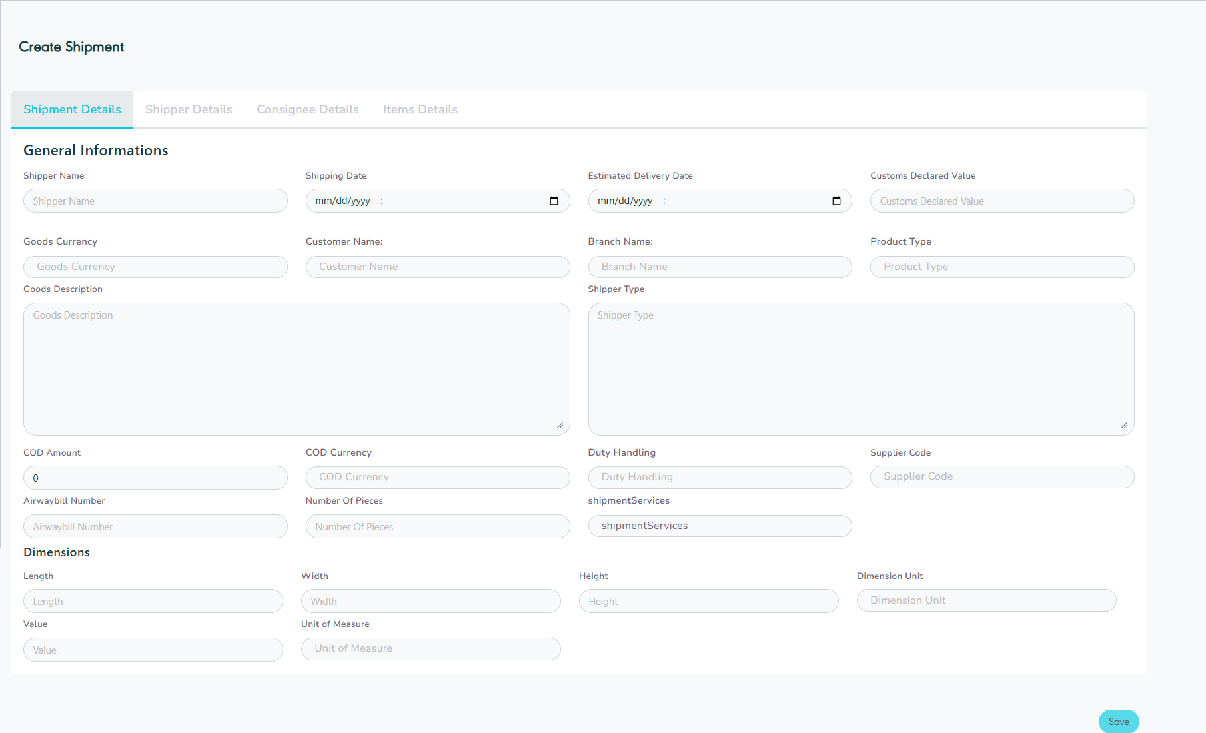Focus the Customs Declared Value field
Screen dimensions: 1206x733
(1002, 201)
